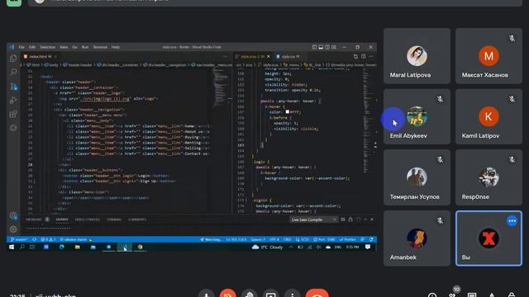Open Manage gear in VS Code activity bar
529x297 pixels.
click(13, 229)
